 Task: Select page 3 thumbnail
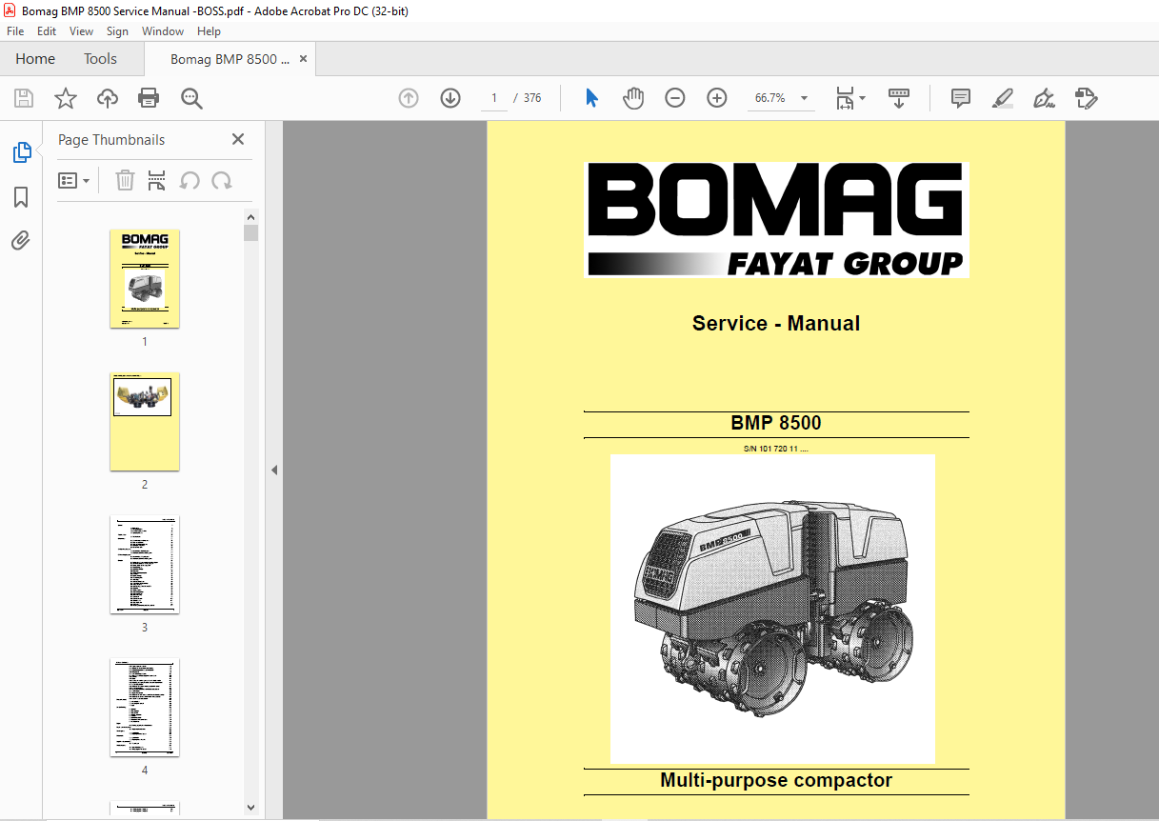coord(145,564)
